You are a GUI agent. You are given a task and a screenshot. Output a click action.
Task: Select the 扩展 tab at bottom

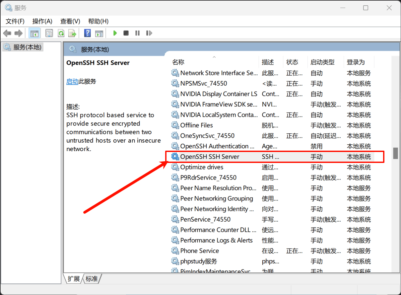pos(74,279)
